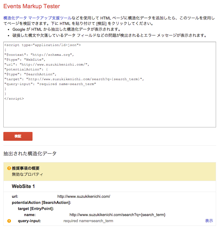220x231 pixels.
Task: Click the bullet about 破損した構文 errors
Action: click(110, 35)
